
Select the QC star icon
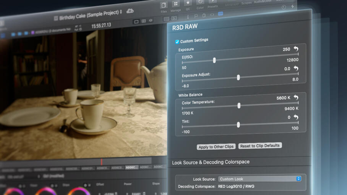188,3
